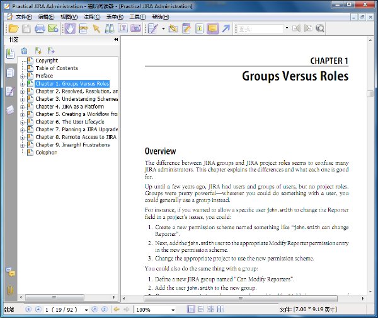
Task: Open the Attachments paperclip panel
Action: 10,290
